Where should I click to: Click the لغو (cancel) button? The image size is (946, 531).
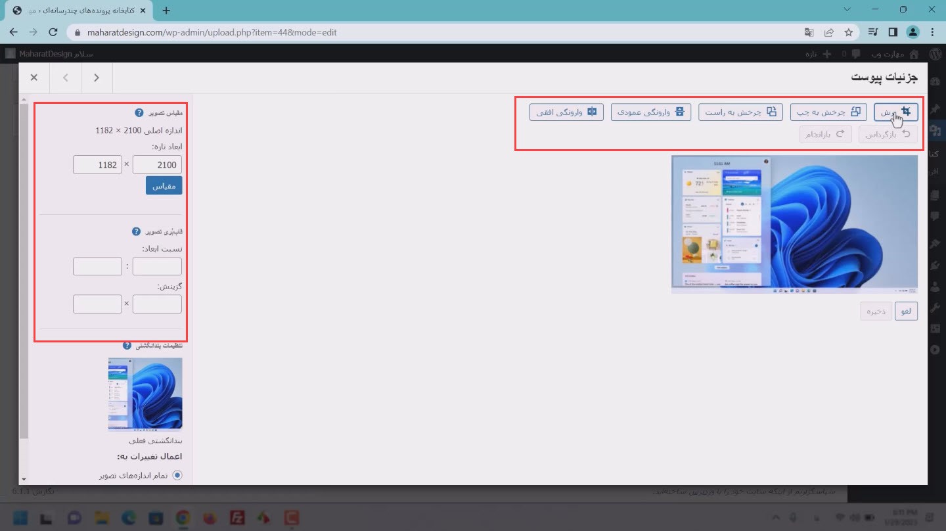(907, 311)
